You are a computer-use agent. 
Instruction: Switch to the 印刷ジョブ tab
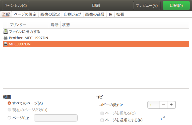click(x=73, y=14)
